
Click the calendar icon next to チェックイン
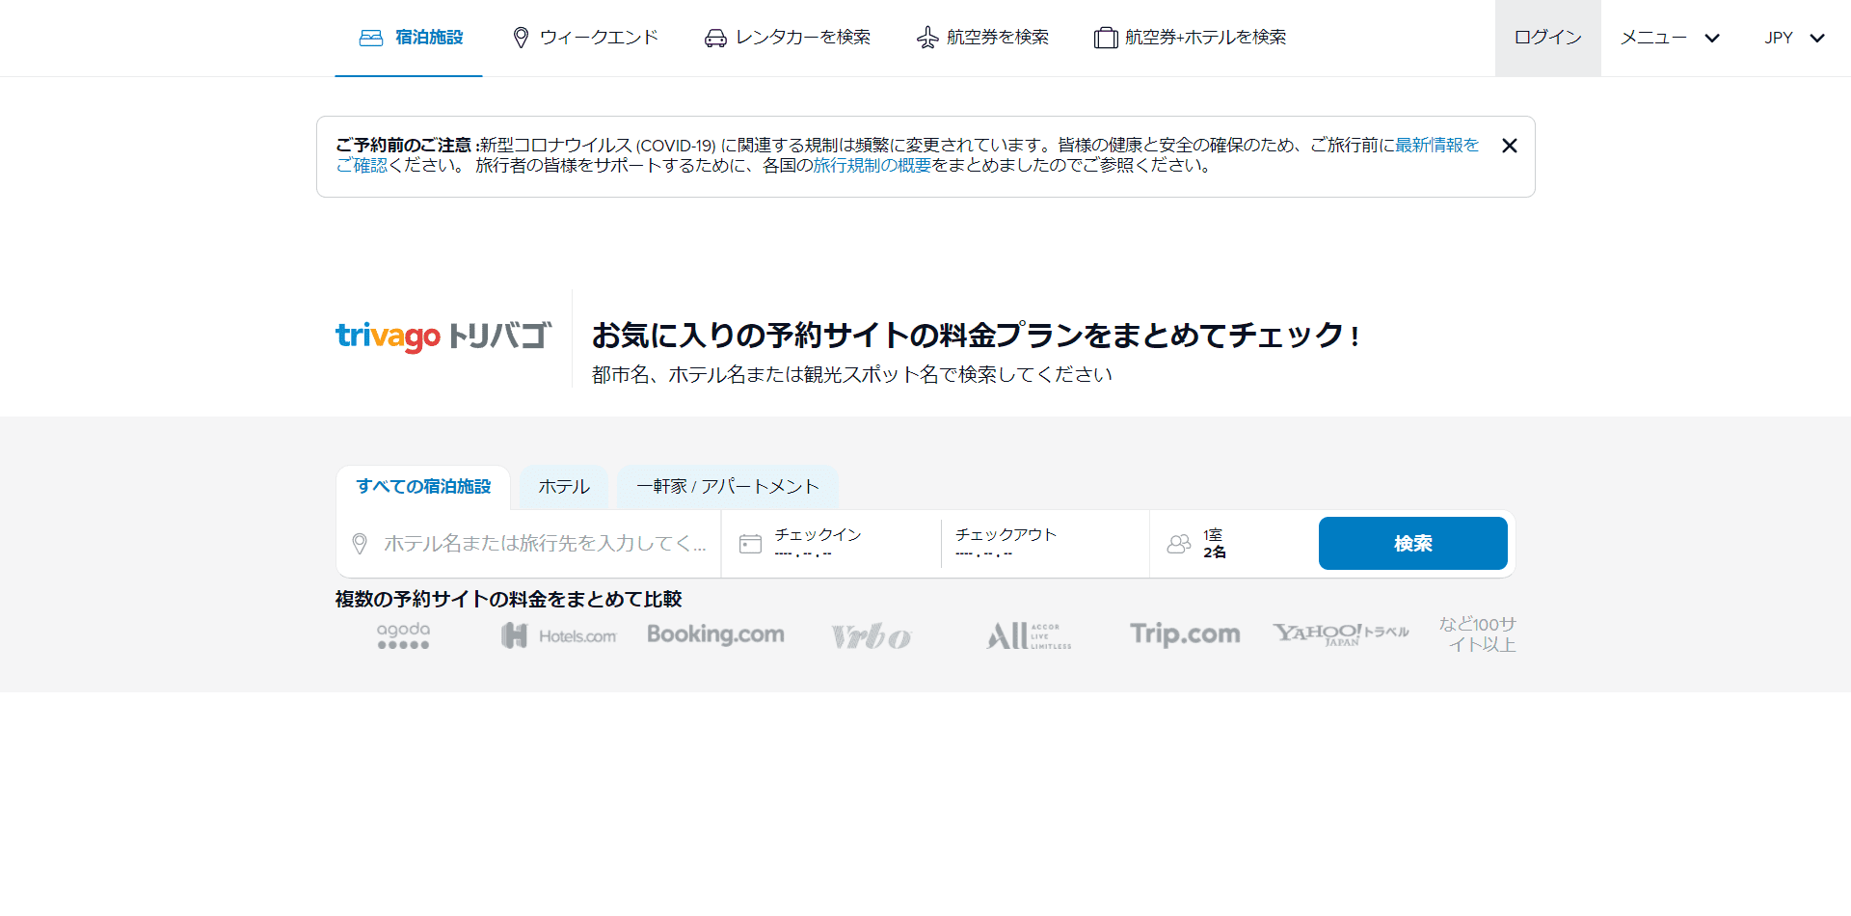coord(750,544)
